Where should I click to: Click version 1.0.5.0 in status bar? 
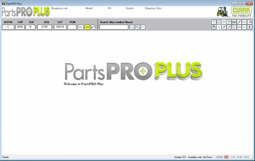219,157
